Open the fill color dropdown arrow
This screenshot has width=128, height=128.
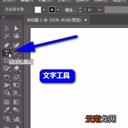coord(44,10)
